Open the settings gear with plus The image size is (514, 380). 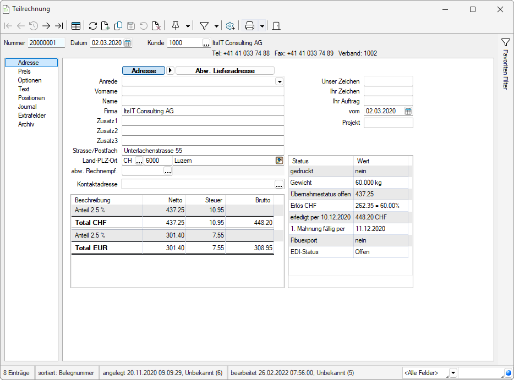[x=231, y=26]
